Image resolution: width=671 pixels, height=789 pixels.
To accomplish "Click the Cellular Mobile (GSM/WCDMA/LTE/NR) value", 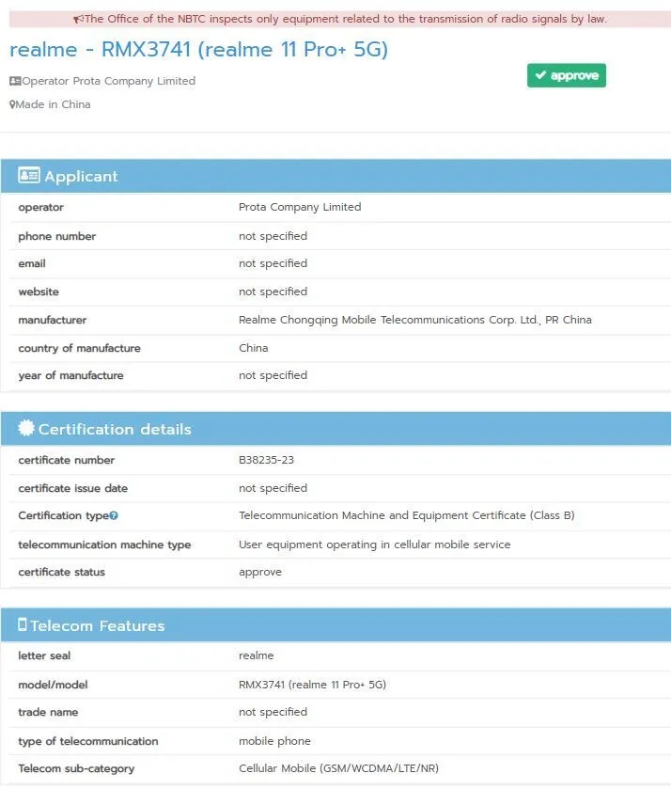I will pyautogui.click(x=338, y=769).
